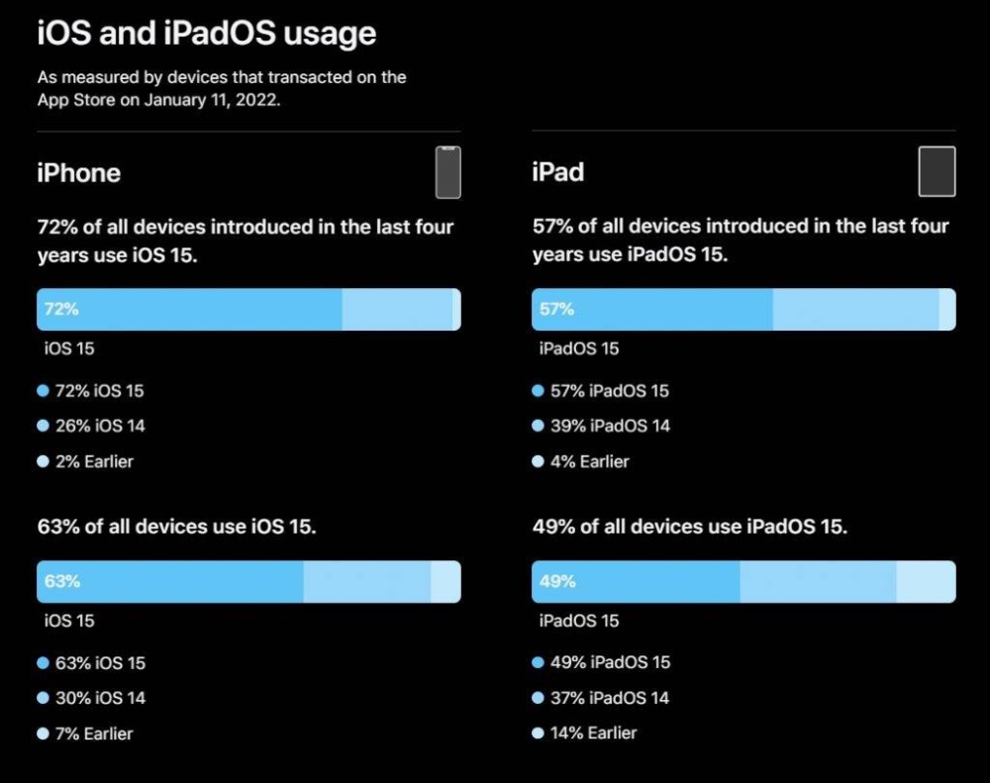This screenshot has width=990, height=783.
Task: Click the dot beside 57% iPadOS 15
Action: [538, 391]
